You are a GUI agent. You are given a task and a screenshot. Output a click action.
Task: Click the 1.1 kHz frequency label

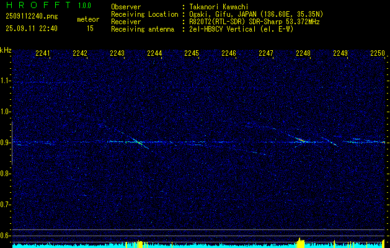(6, 81)
